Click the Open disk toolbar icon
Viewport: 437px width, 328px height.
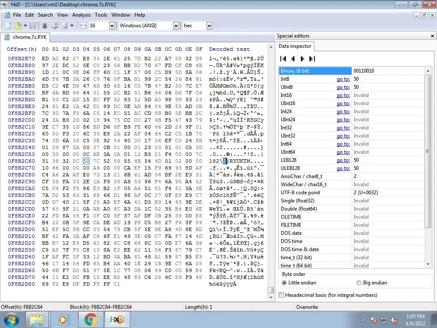click(x=55, y=26)
